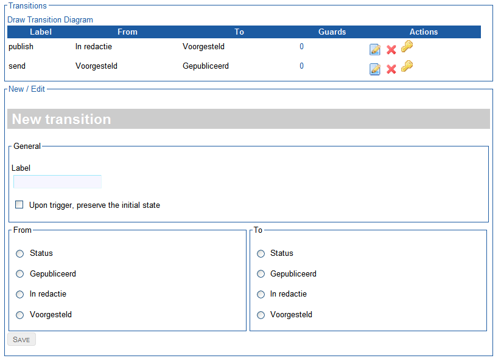This screenshot has height=361, width=501.
Task: Select 'Status' in the From group
Action: [x=20, y=253]
